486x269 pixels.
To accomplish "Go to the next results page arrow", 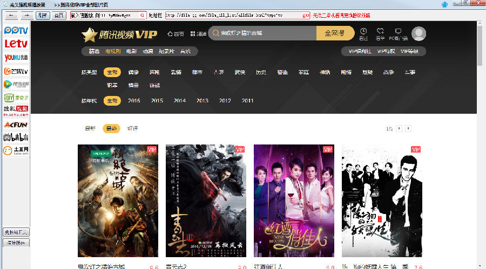I will click(408, 128).
